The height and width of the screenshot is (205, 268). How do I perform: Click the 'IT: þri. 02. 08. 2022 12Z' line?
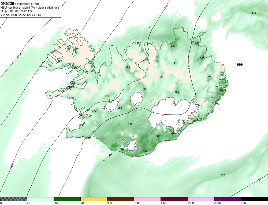click(x=17, y=11)
